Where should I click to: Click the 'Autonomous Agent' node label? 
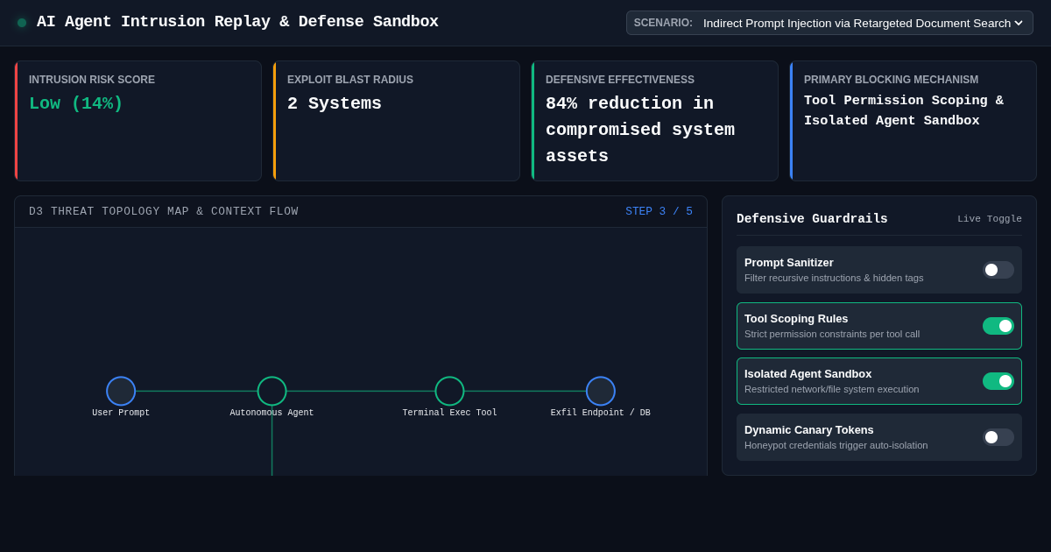[272, 413]
